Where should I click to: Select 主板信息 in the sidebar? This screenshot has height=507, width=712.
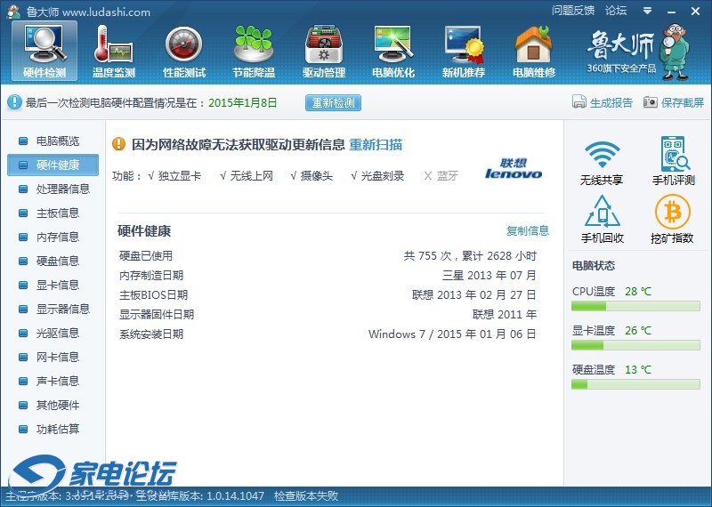pyautogui.click(x=53, y=213)
